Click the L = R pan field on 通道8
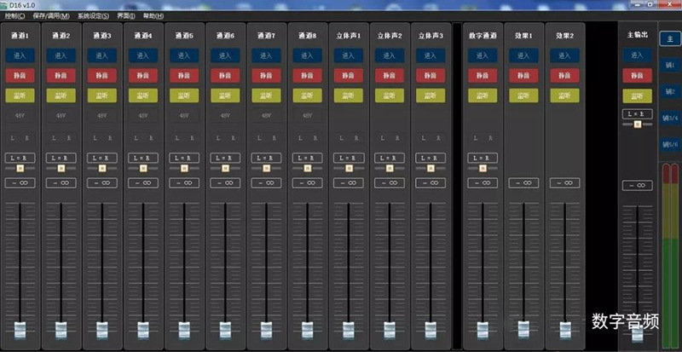This screenshot has width=682, height=352. [307, 158]
